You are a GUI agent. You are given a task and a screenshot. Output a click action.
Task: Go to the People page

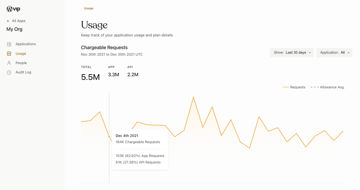pos(21,63)
